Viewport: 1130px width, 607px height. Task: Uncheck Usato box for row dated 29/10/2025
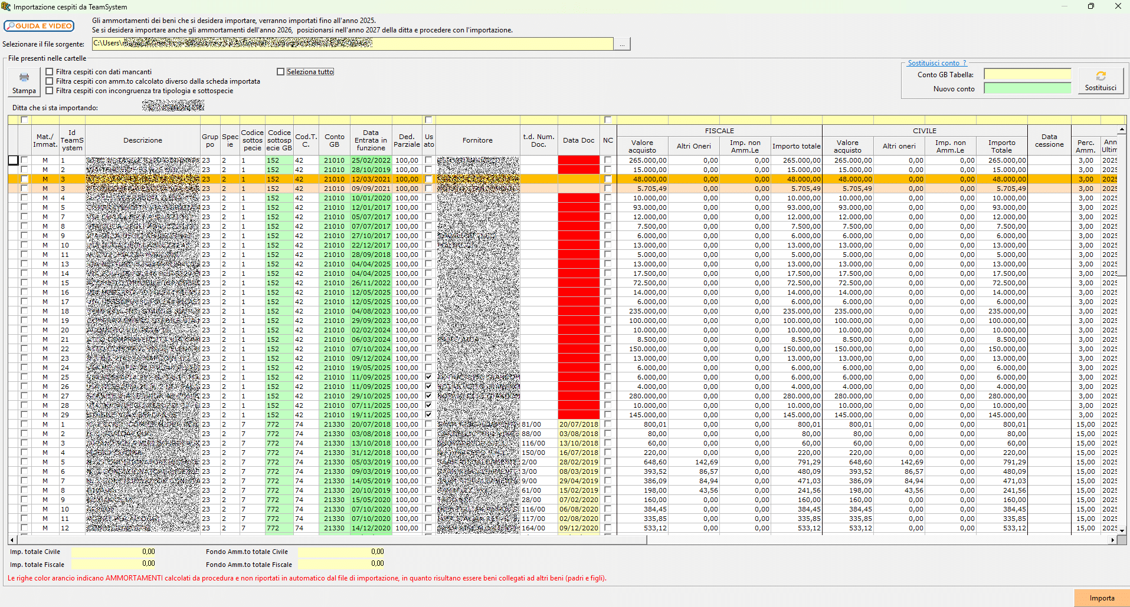[428, 395]
